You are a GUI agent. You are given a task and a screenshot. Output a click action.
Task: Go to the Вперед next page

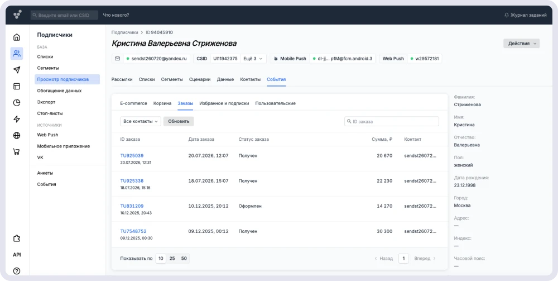(425, 259)
